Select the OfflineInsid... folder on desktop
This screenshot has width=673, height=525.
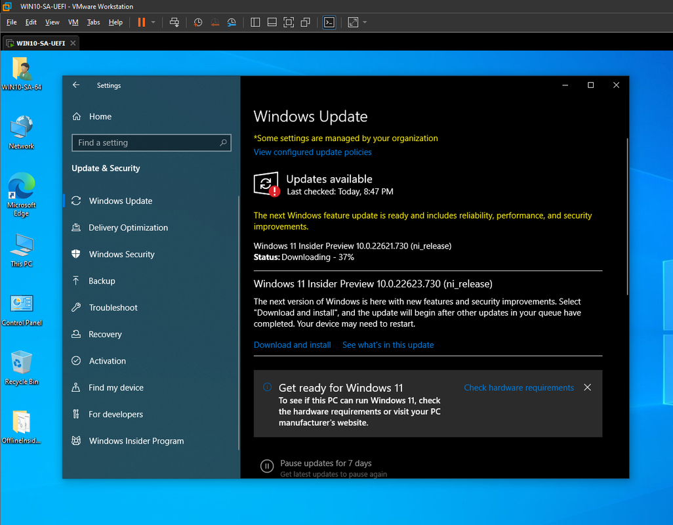[22, 427]
